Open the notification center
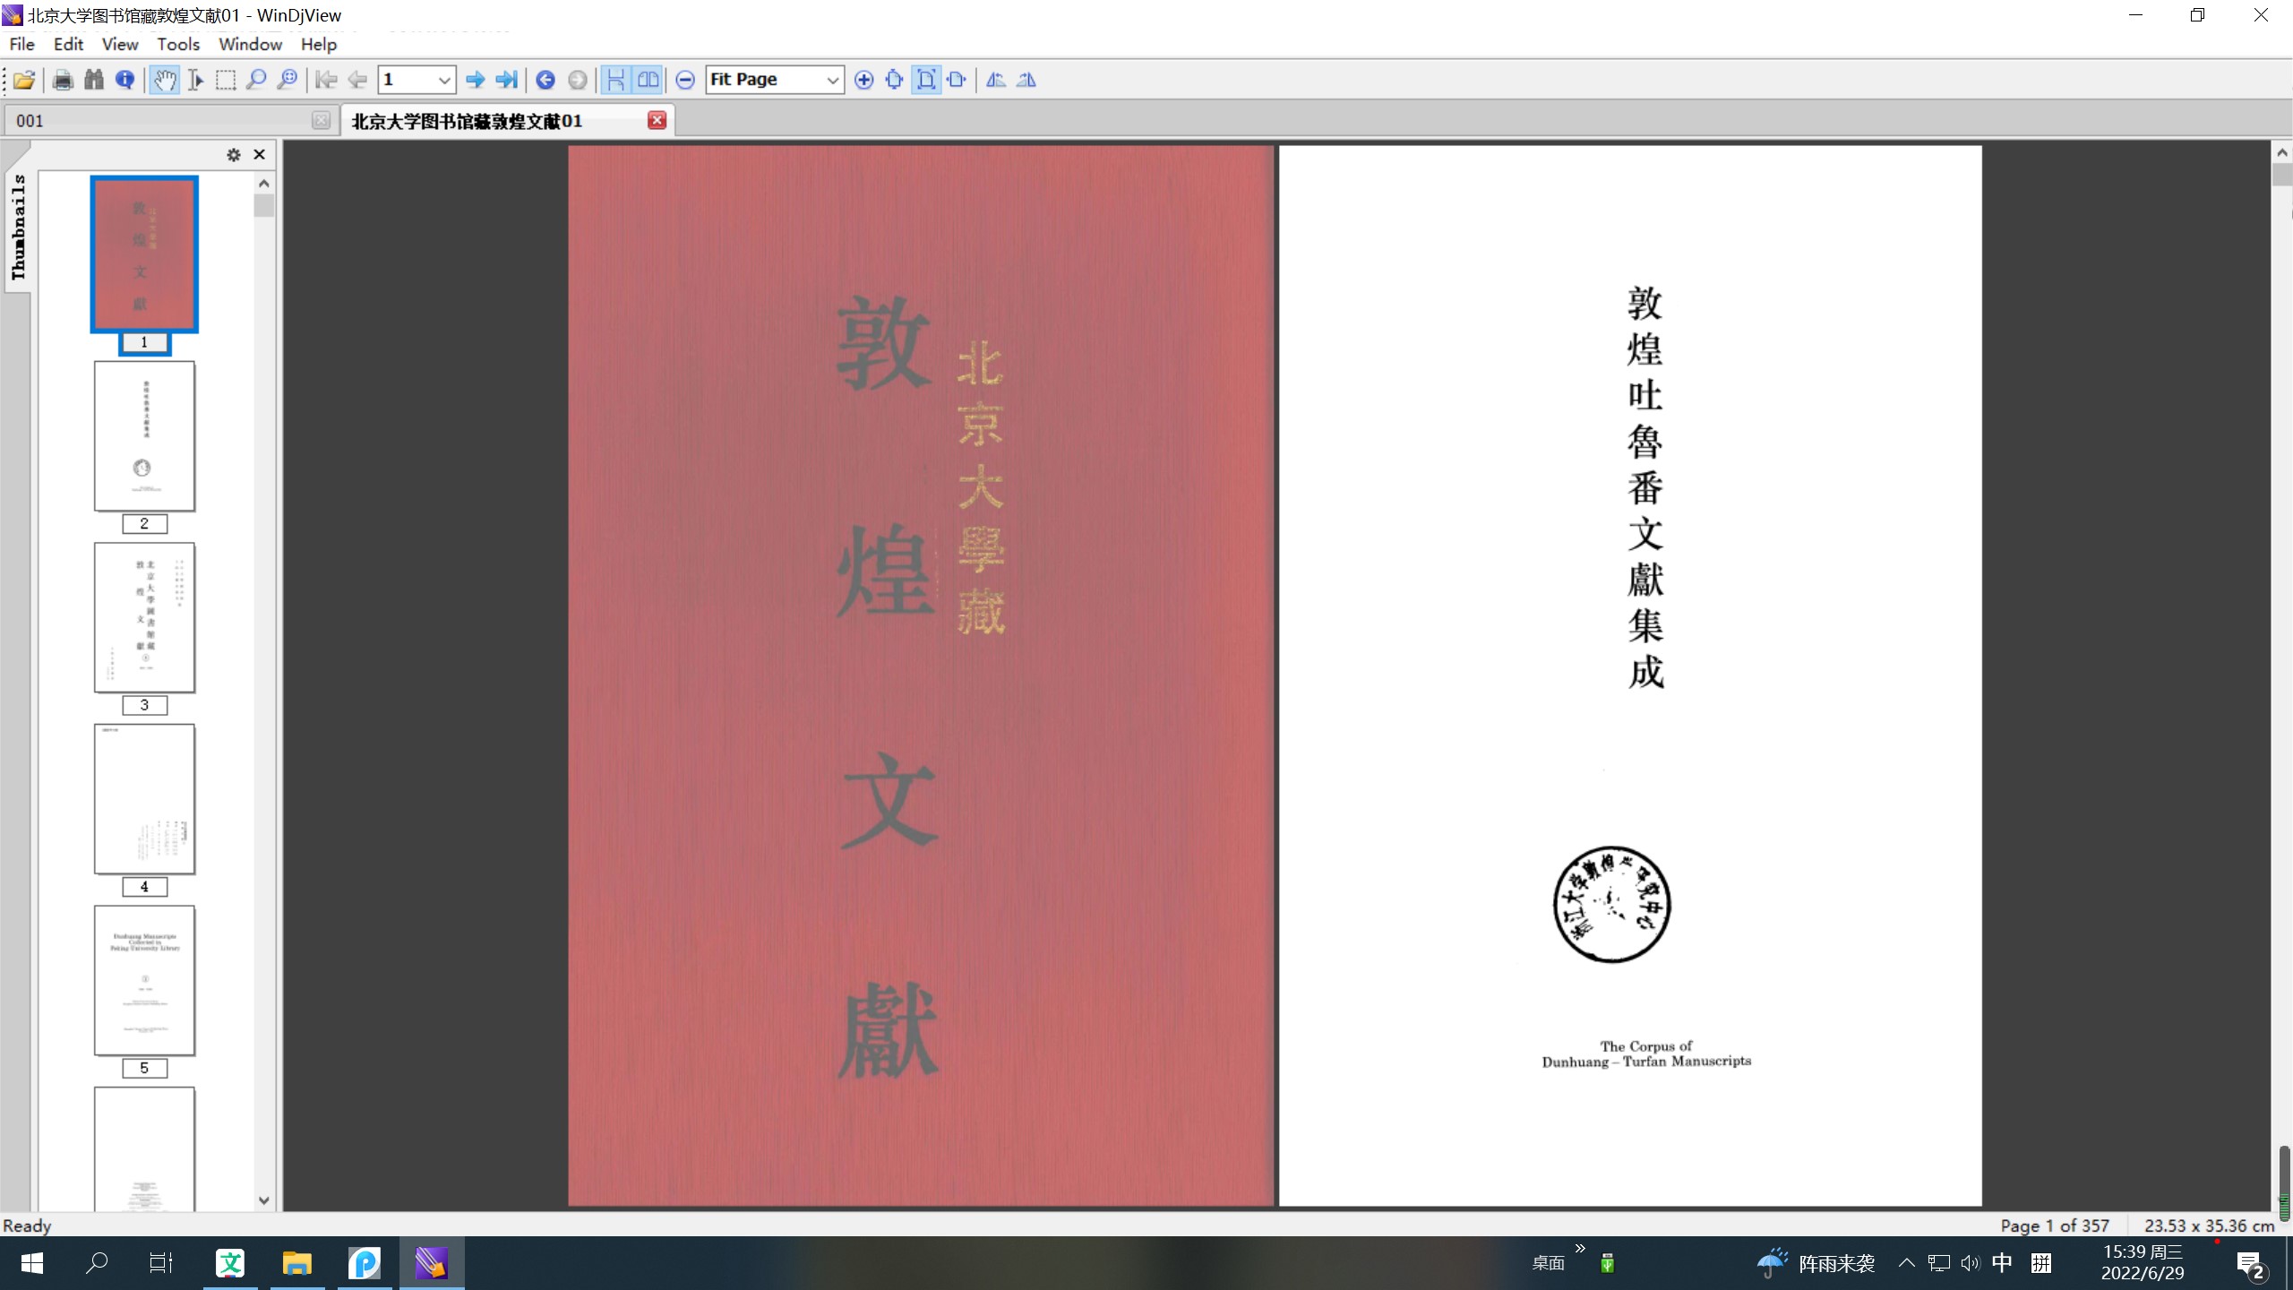This screenshot has height=1290, width=2293. click(x=2251, y=1265)
